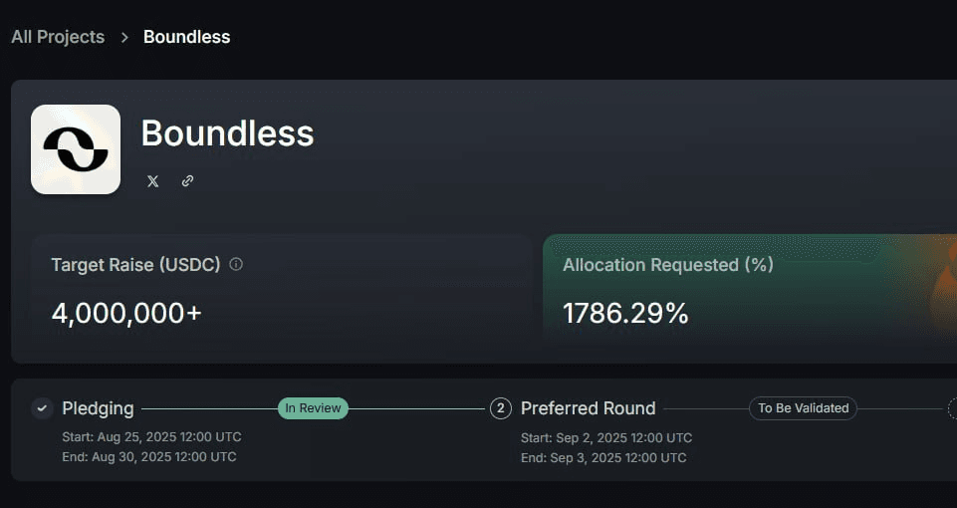Select the Pledging stage label
The width and height of the screenshot is (957, 508).
pyautogui.click(x=98, y=408)
